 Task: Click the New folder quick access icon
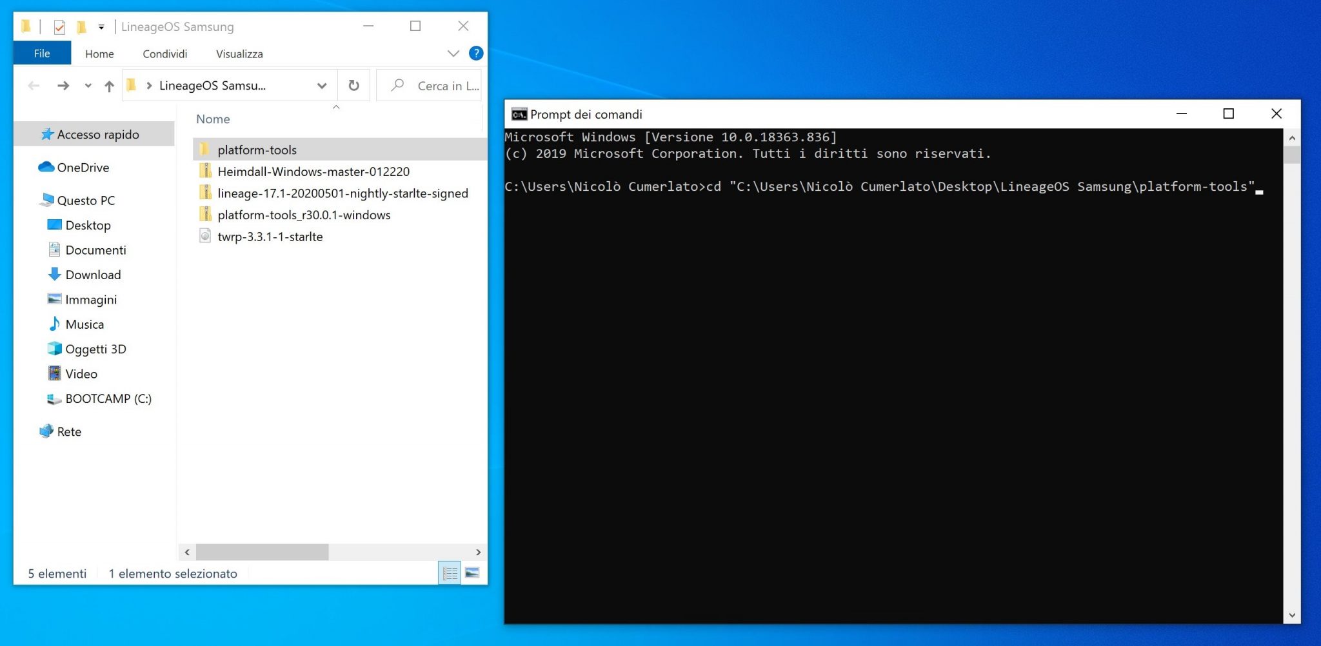81,26
